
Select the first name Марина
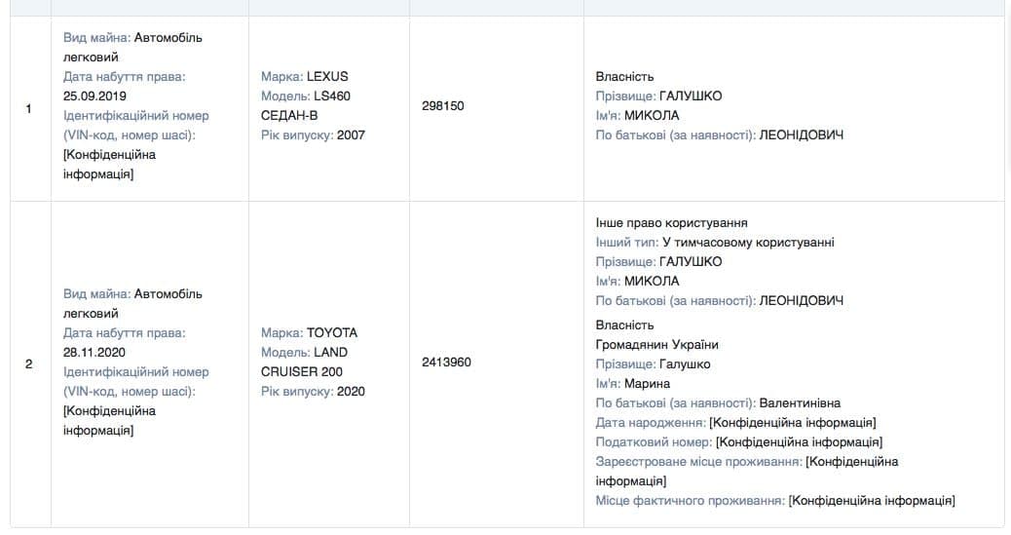[x=647, y=383]
